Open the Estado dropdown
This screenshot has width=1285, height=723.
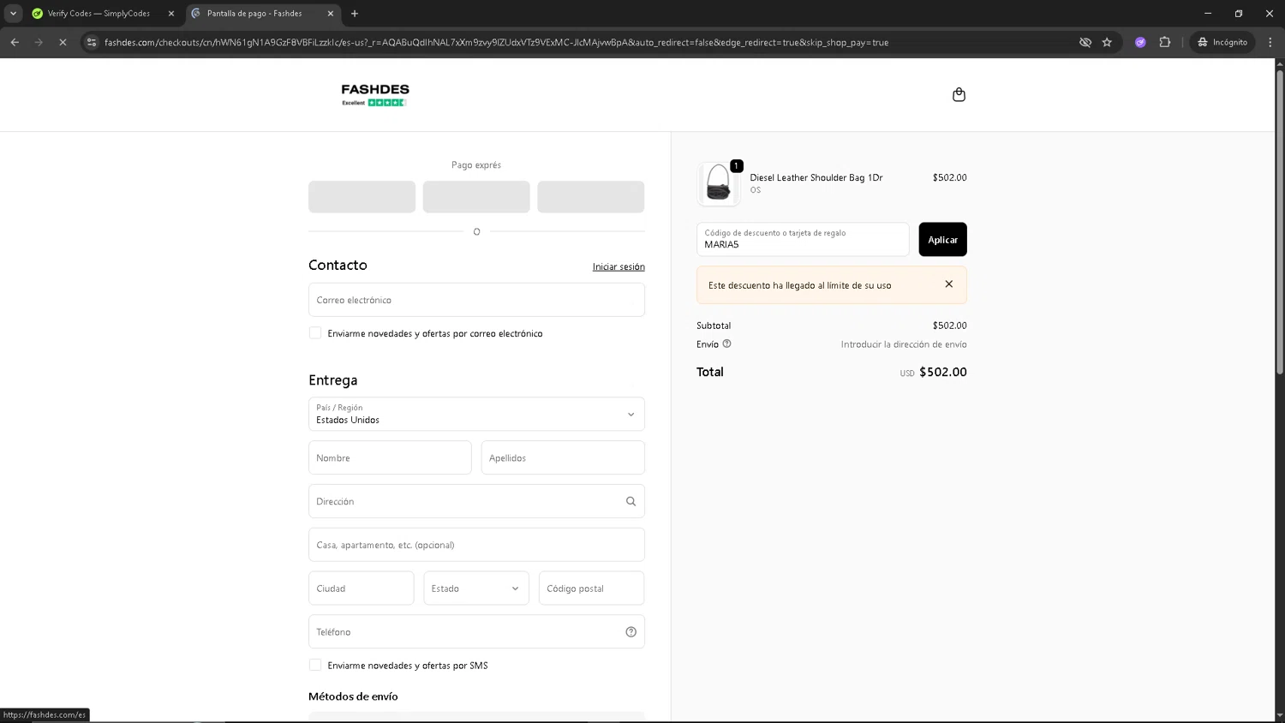click(476, 589)
